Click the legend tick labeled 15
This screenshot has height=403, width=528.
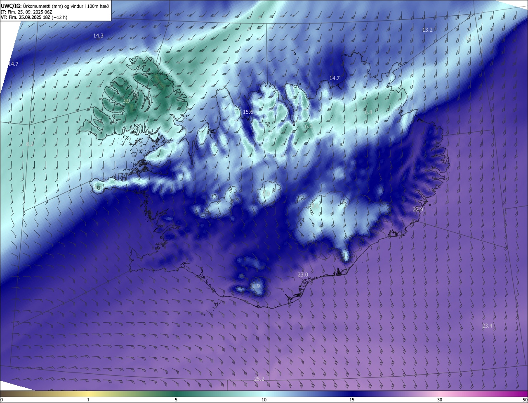(352, 400)
